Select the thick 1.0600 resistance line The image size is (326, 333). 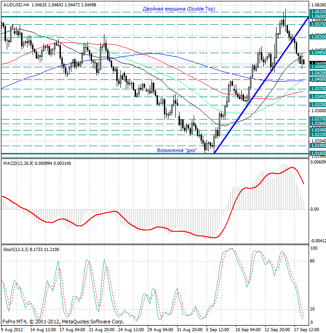(x=155, y=16)
